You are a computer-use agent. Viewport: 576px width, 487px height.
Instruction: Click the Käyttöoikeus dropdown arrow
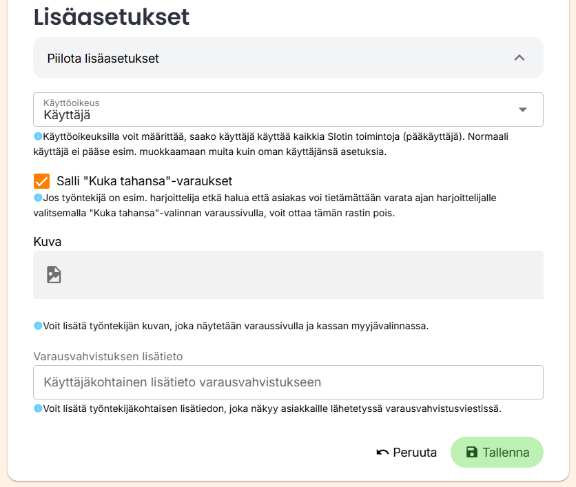[x=523, y=110]
